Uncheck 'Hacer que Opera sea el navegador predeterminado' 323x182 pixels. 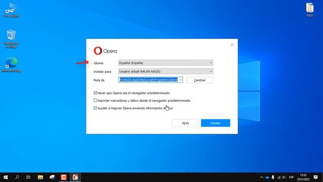95,93
